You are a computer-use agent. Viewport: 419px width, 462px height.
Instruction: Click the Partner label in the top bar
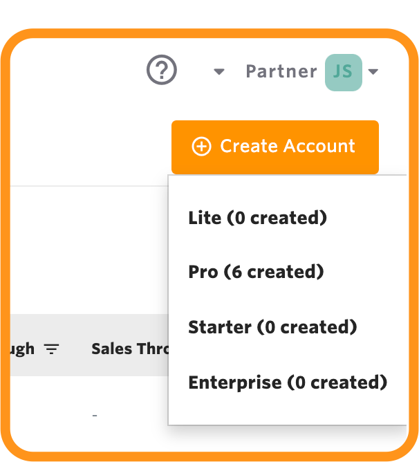click(x=281, y=72)
